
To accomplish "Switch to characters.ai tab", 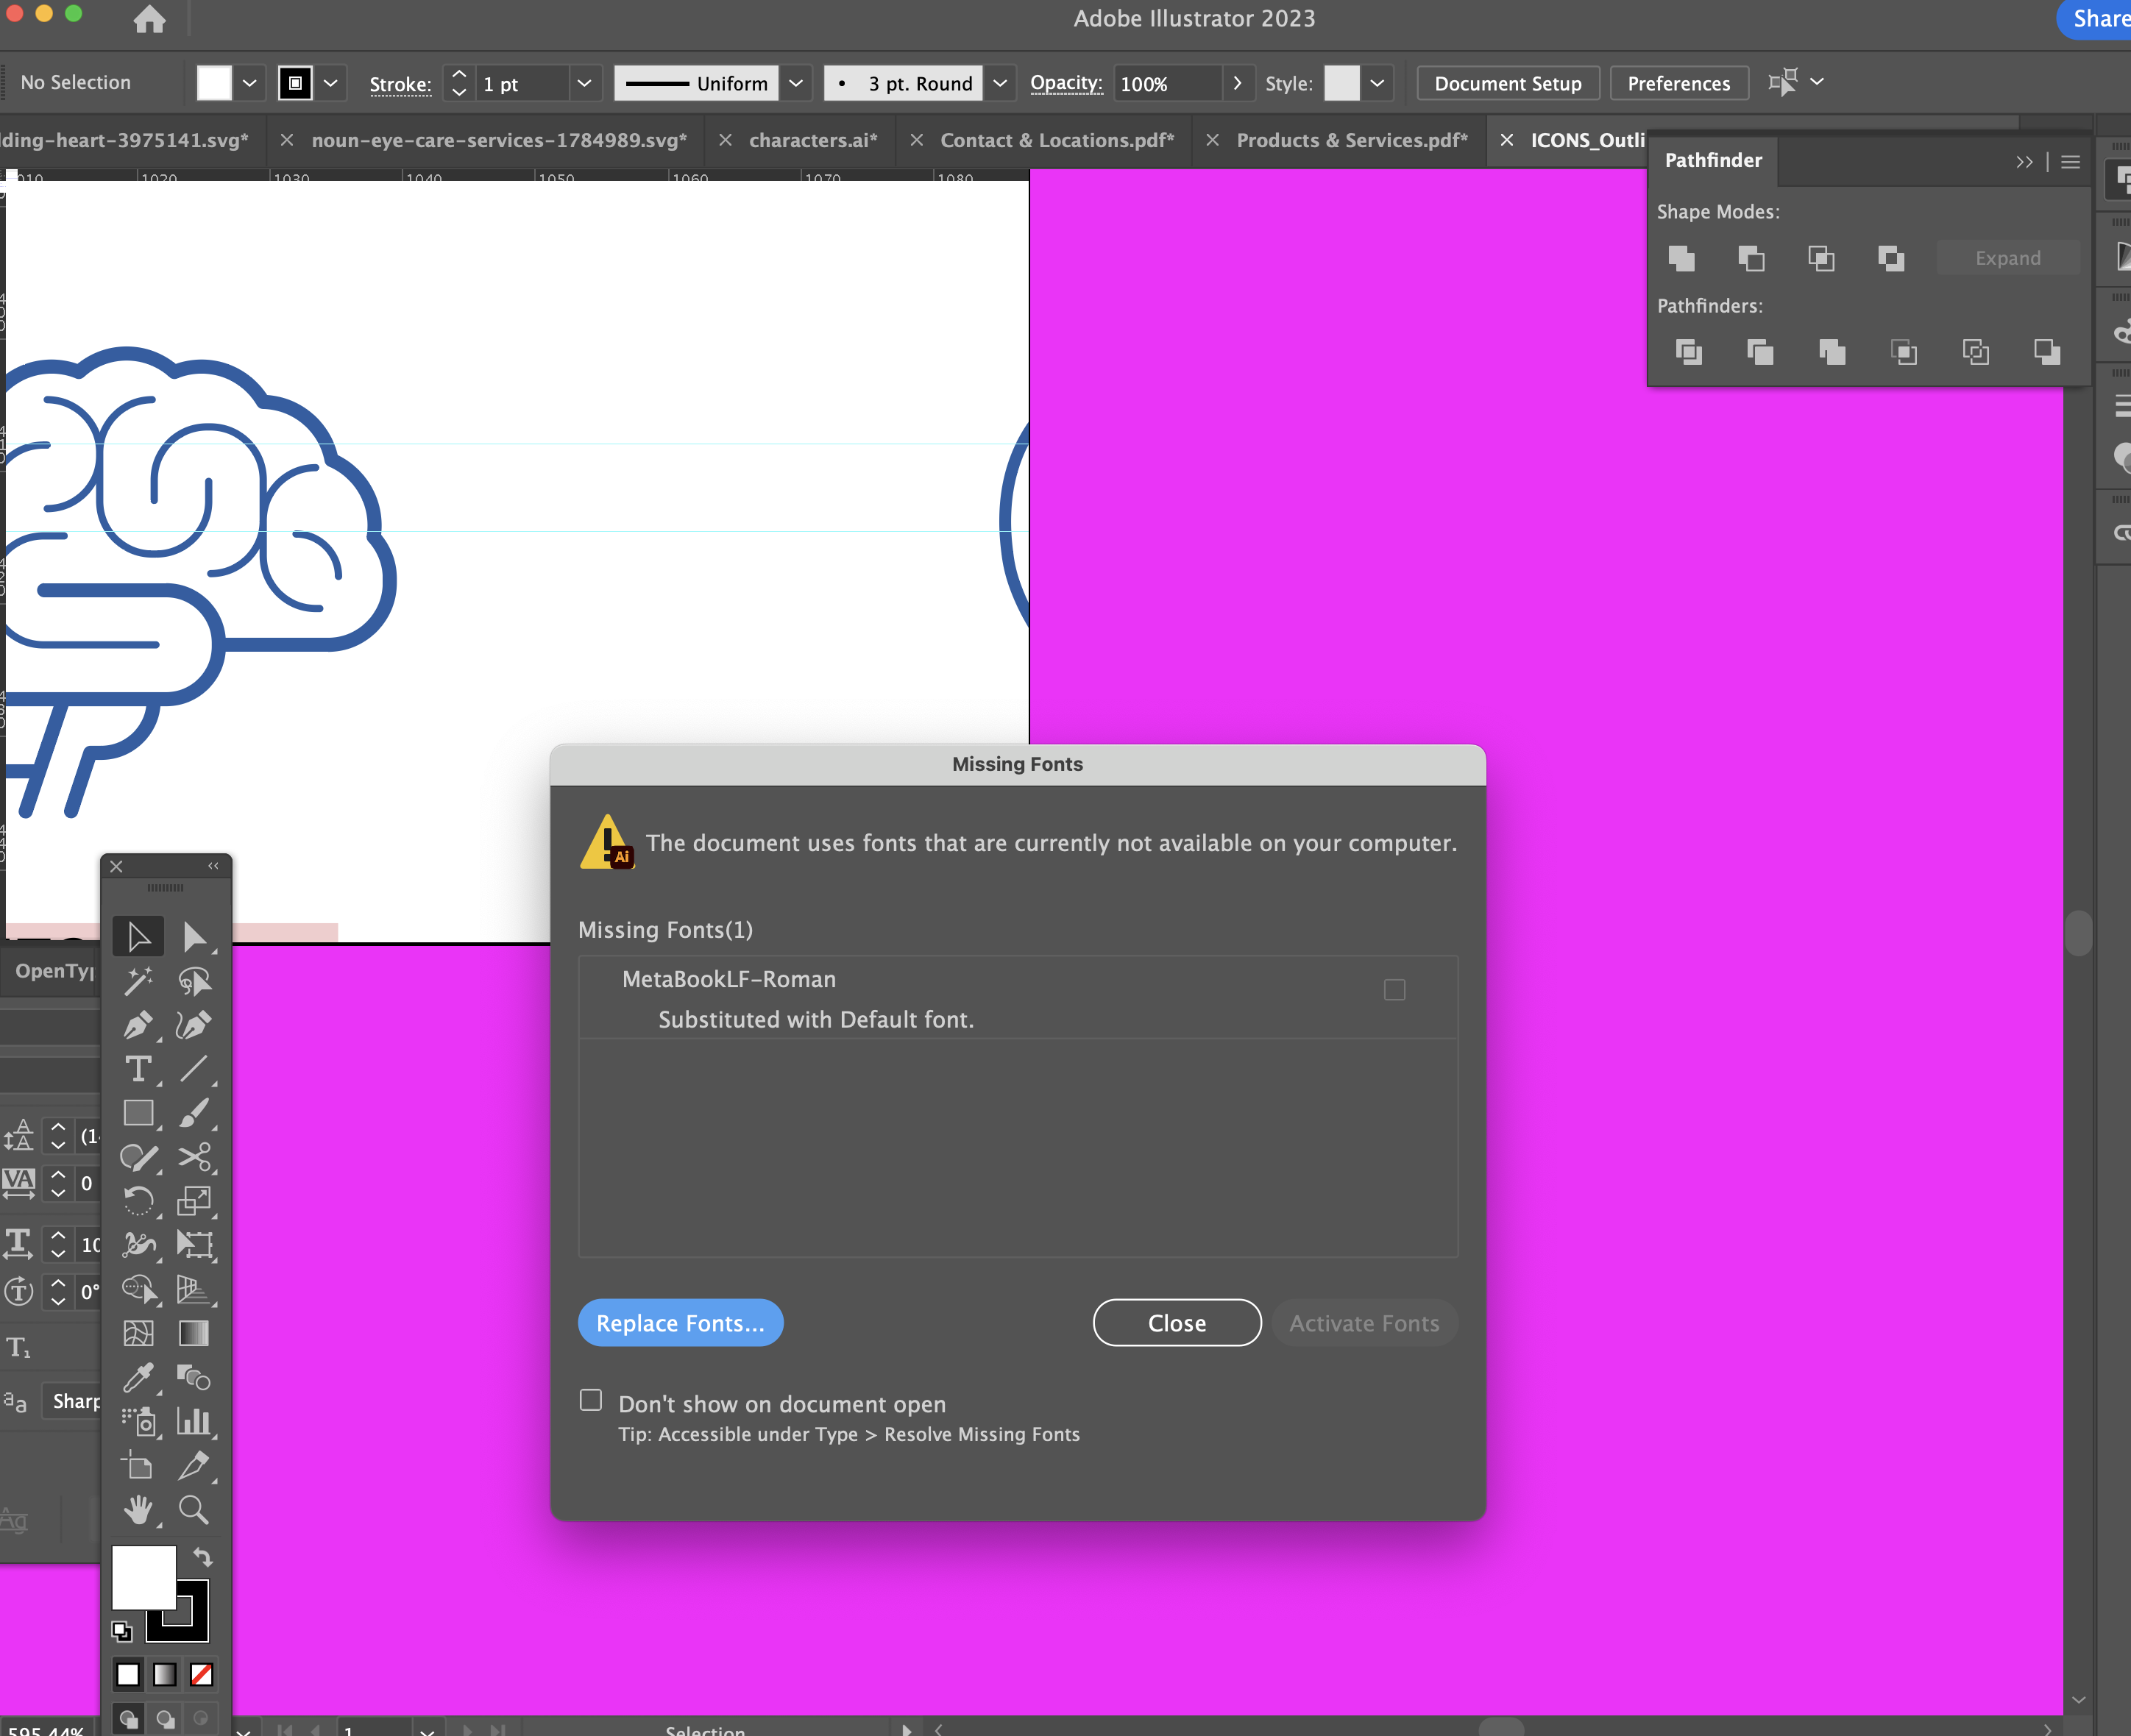I will click(x=812, y=140).
